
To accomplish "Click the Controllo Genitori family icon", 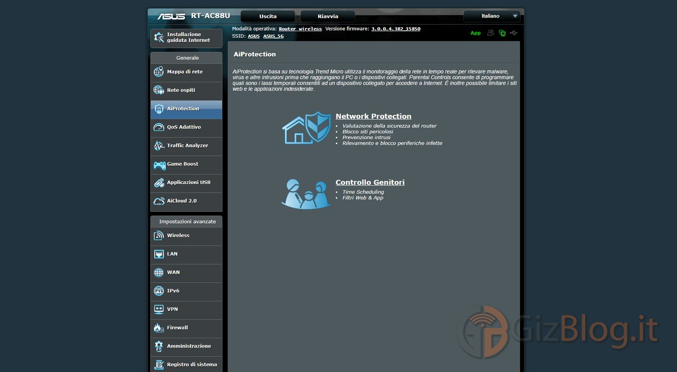I will tap(306, 194).
